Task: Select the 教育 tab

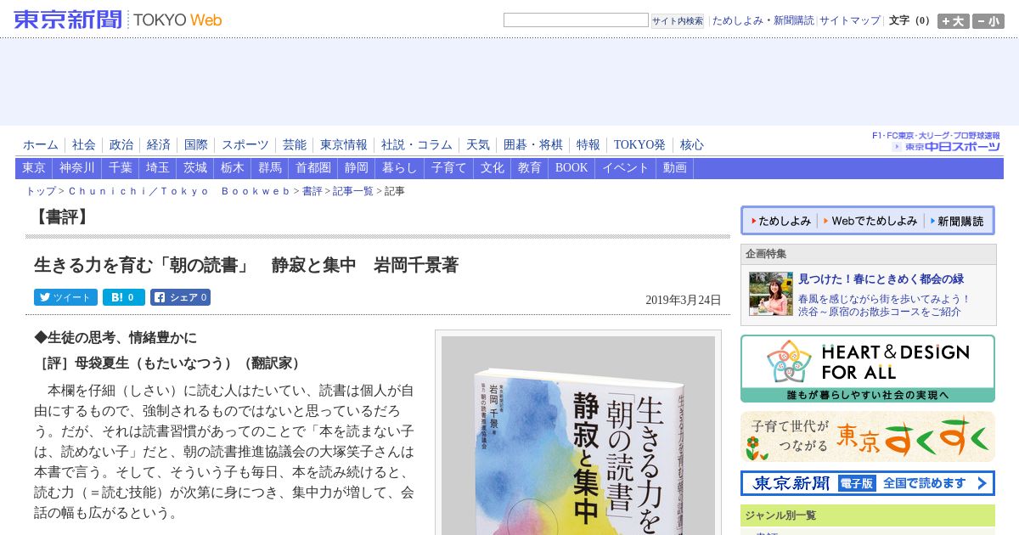Action: pyautogui.click(x=530, y=168)
